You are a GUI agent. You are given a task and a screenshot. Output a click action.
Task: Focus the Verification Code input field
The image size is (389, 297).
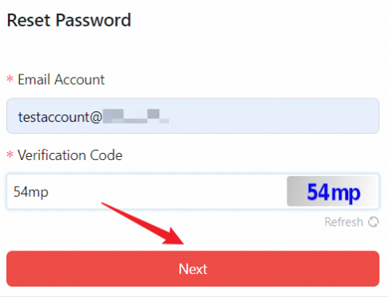click(x=146, y=191)
